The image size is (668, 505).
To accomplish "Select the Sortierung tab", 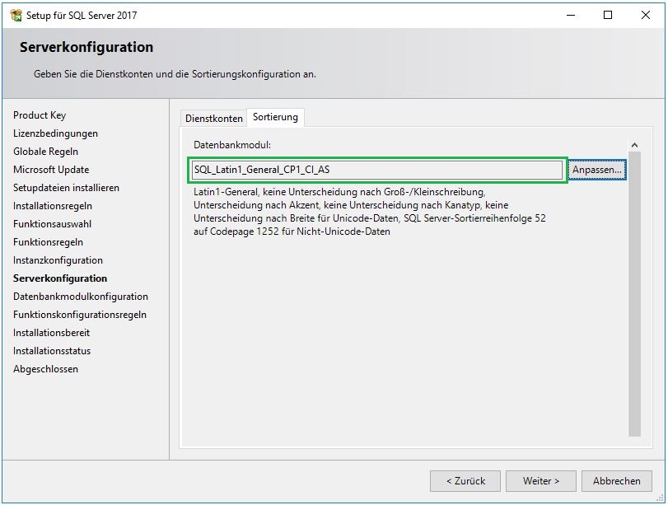I will 276,118.
